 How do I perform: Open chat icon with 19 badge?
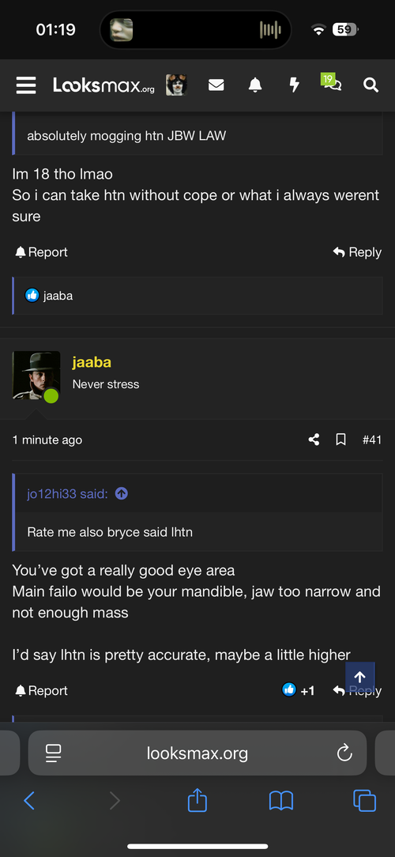pyautogui.click(x=332, y=83)
